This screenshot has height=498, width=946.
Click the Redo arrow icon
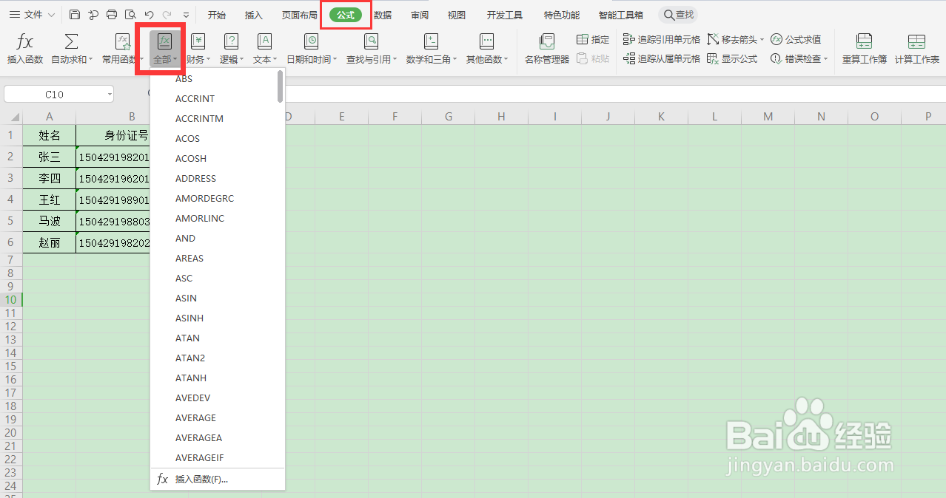pos(167,15)
